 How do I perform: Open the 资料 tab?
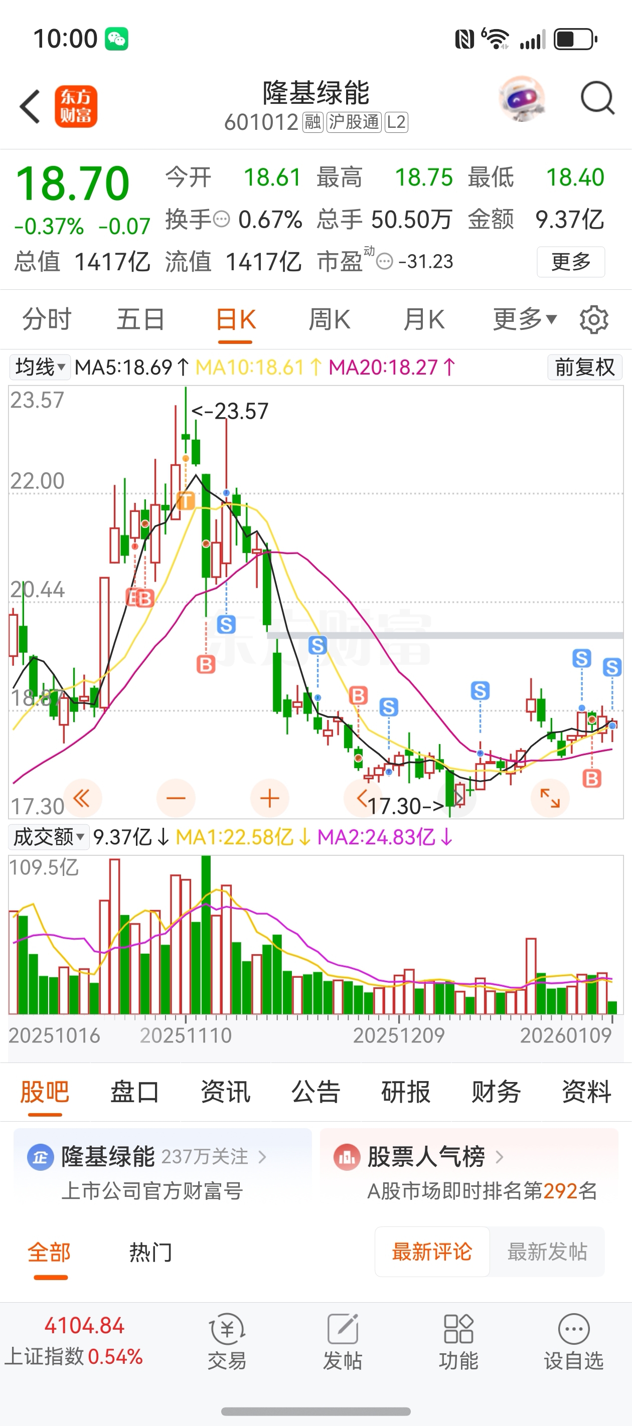coord(586,1092)
